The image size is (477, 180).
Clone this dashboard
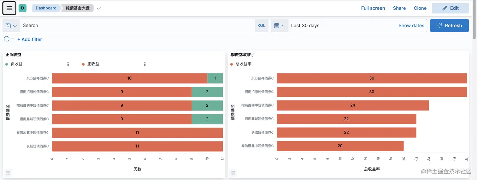pos(420,8)
